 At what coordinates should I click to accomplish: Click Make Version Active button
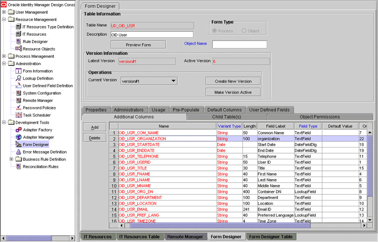[233, 92]
